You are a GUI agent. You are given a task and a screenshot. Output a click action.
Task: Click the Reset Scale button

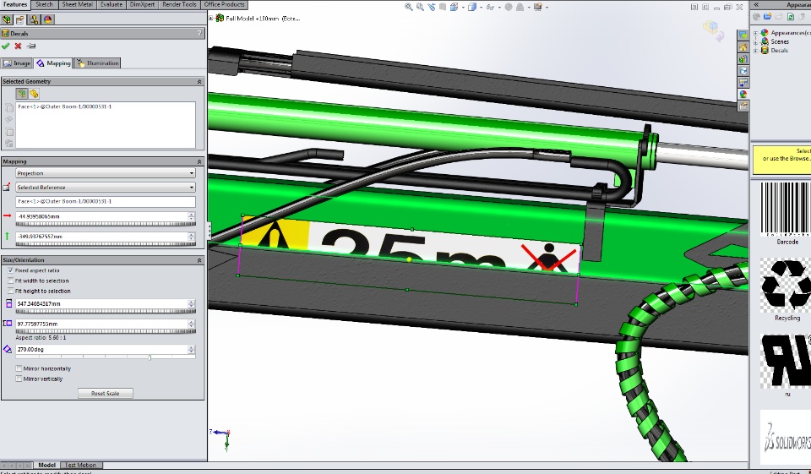pyautogui.click(x=106, y=393)
